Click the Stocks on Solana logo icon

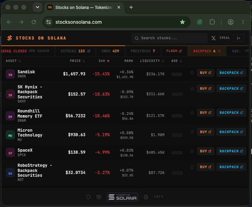tap(10, 38)
